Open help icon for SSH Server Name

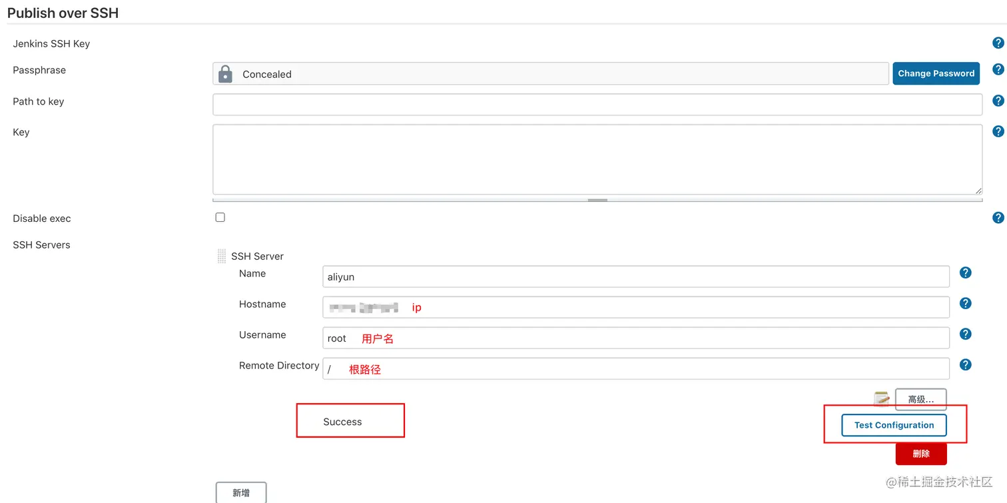point(965,272)
